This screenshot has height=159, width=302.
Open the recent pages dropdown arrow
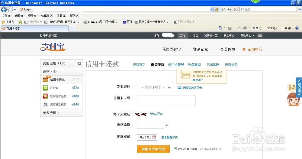coord(15,9)
